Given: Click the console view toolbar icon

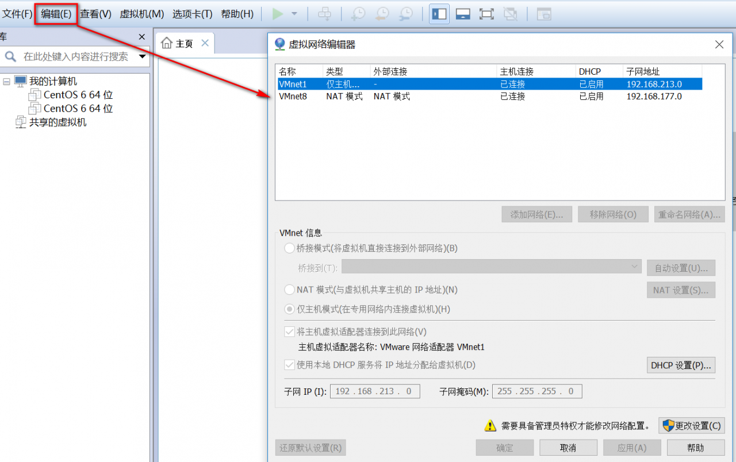Looking at the screenshot, I should tap(544, 14).
